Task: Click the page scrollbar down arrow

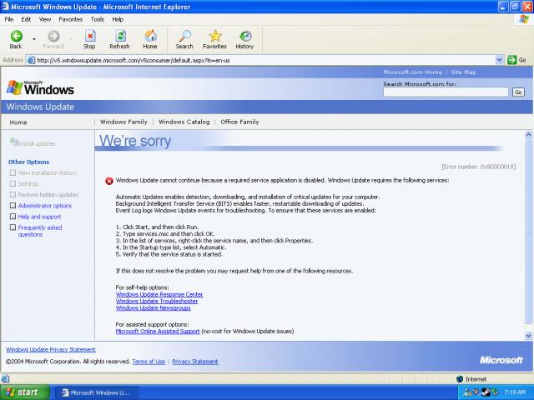Action: coord(528,336)
